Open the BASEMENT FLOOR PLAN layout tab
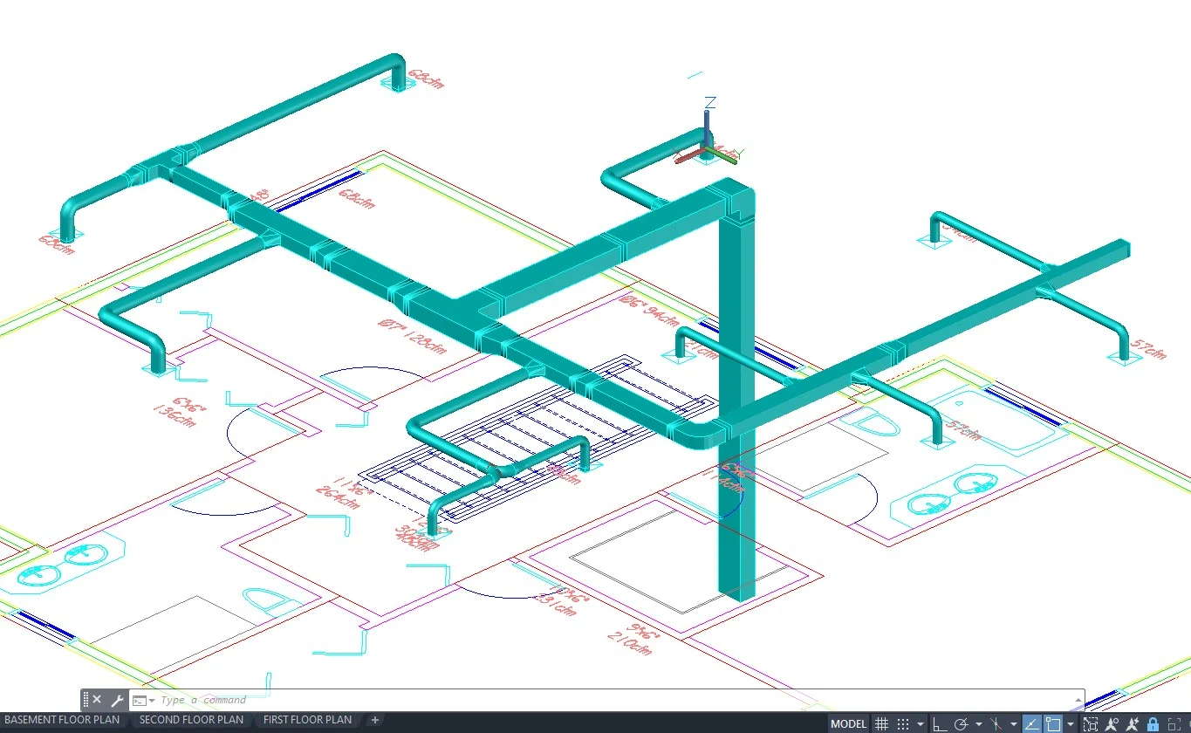The image size is (1191, 733). [x=62, y=721]
